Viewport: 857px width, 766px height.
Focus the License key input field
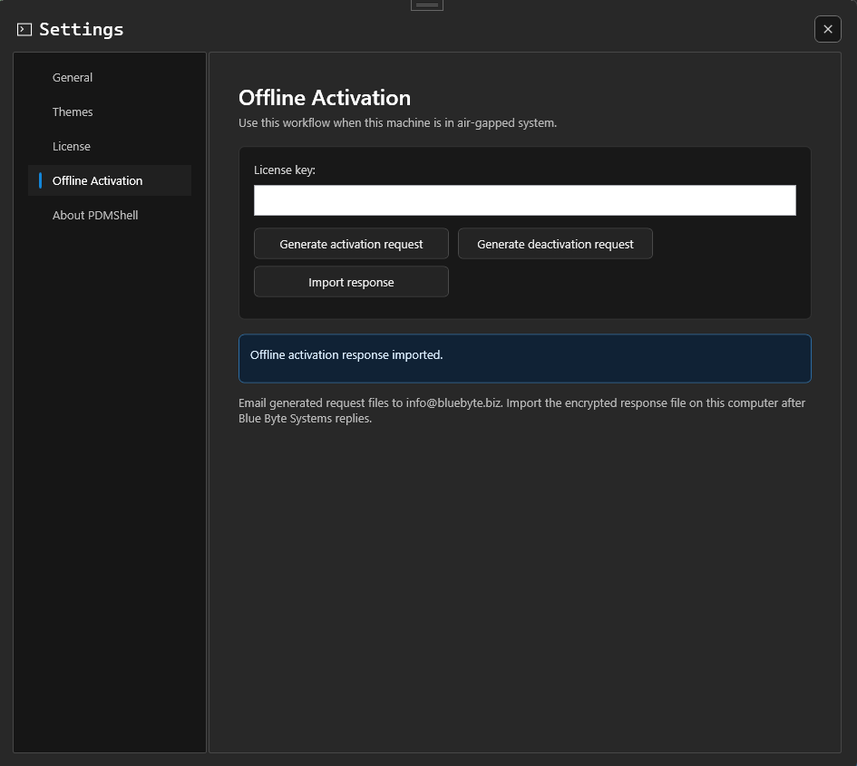(525, 200)
